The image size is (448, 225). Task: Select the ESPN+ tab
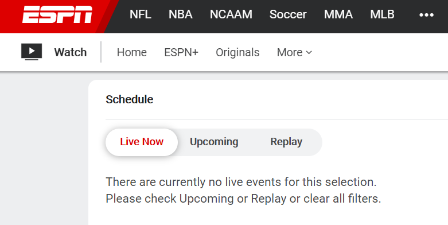tap(181, 52)
